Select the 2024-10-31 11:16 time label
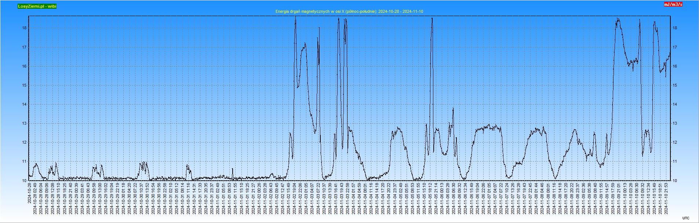Screen dimensions: 699x223 (x=189, y=199)
